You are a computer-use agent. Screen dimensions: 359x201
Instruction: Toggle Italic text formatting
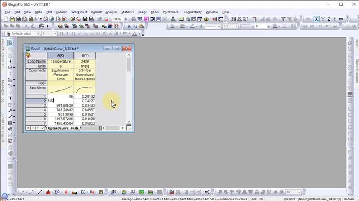click(67, 33)
